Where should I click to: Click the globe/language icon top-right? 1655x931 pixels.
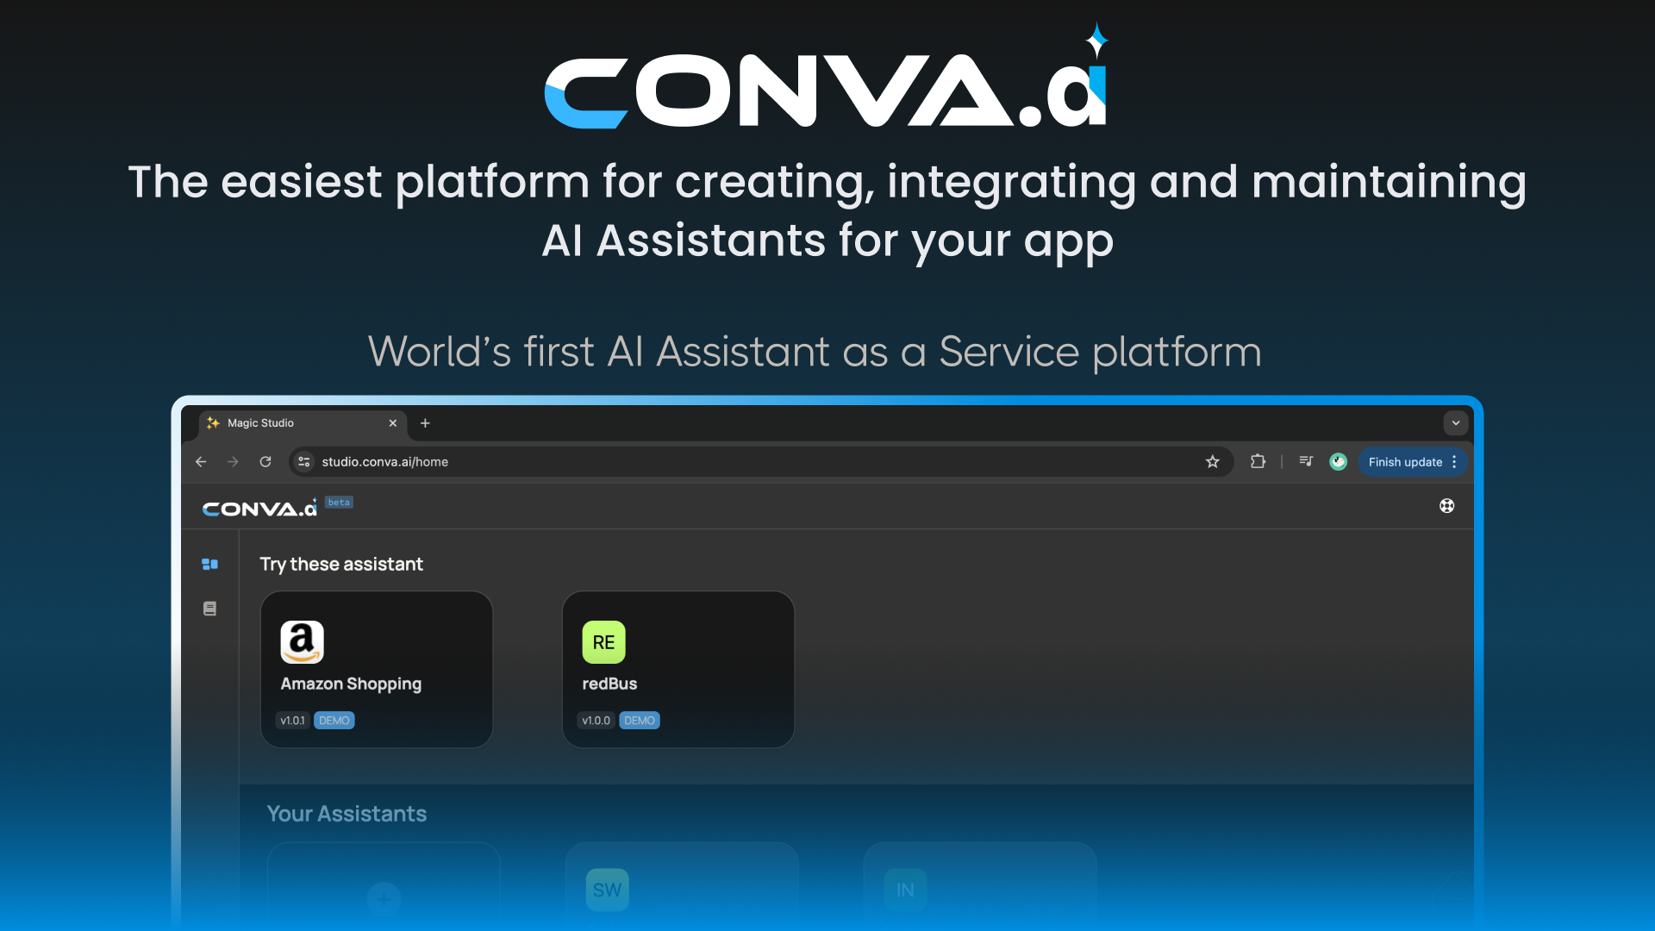click(x=1447, y=504)
